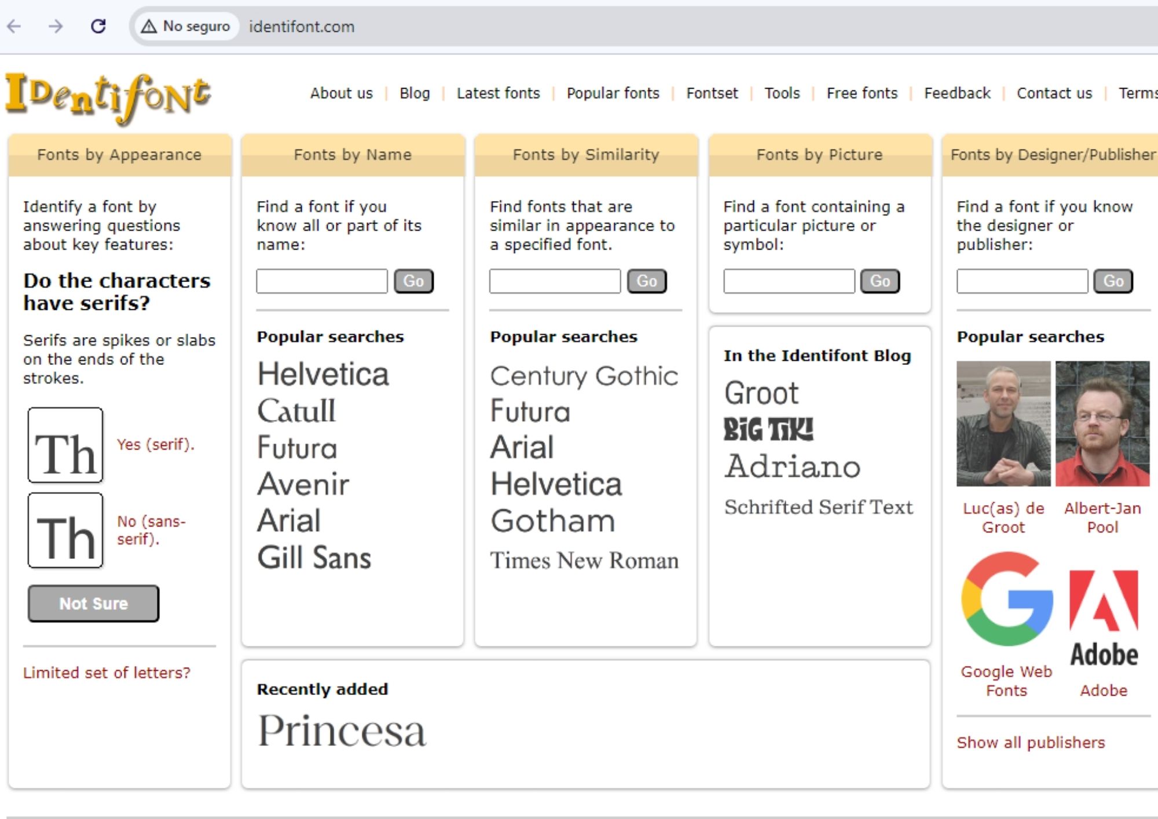Focus the Fonts by Name search field

[x=322, y=281]
